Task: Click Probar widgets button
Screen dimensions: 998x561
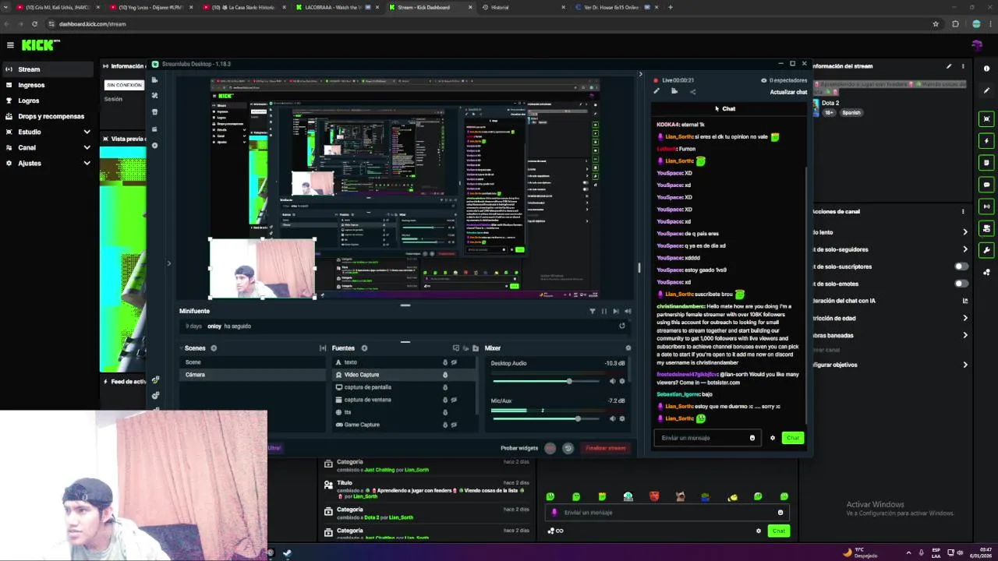Action: coord(519,448)
